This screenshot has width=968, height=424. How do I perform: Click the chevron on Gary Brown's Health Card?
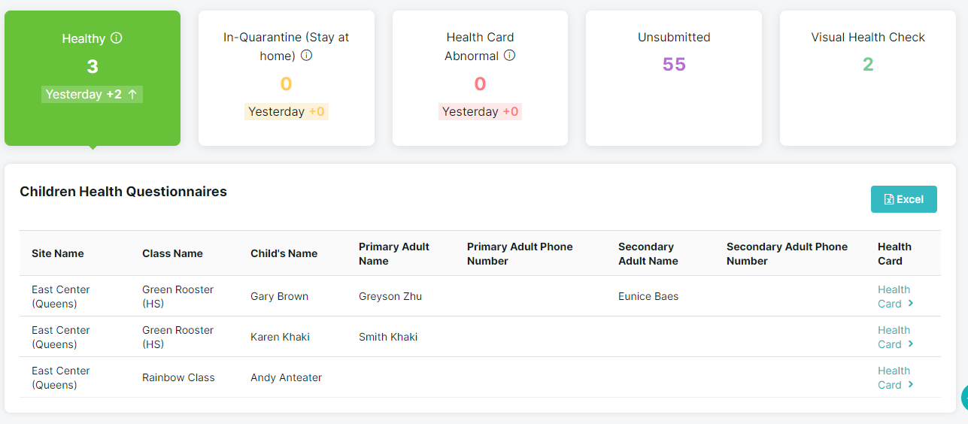click(x=911, y=303)
